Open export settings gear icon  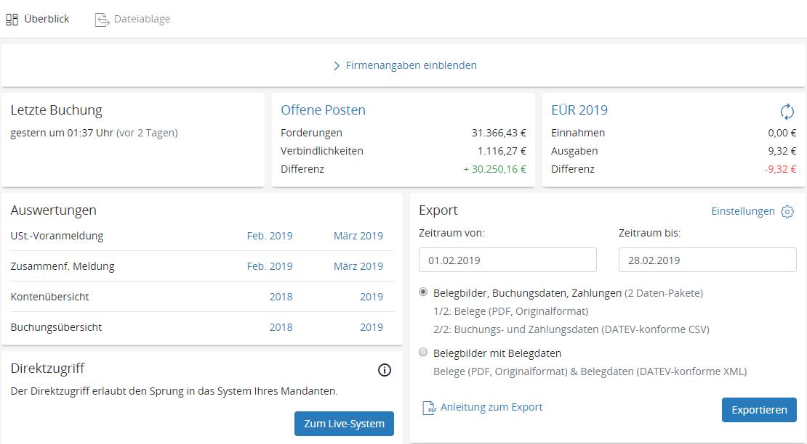click(787, 211)
